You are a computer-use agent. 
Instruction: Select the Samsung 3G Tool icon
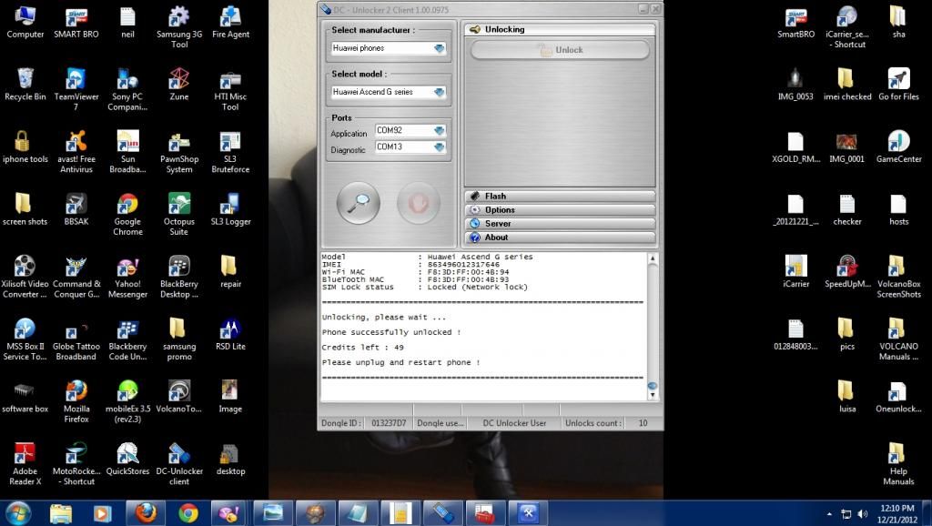pyautogui.click(x=179, y=27)
